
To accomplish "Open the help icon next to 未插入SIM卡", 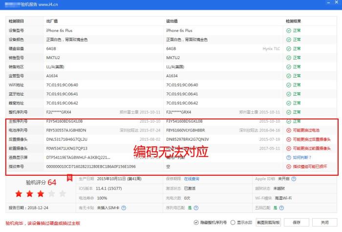I will point(124,208).
